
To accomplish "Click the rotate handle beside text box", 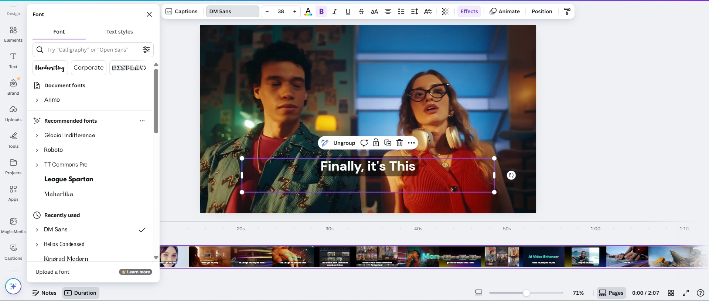I will (x=511, y=175).
